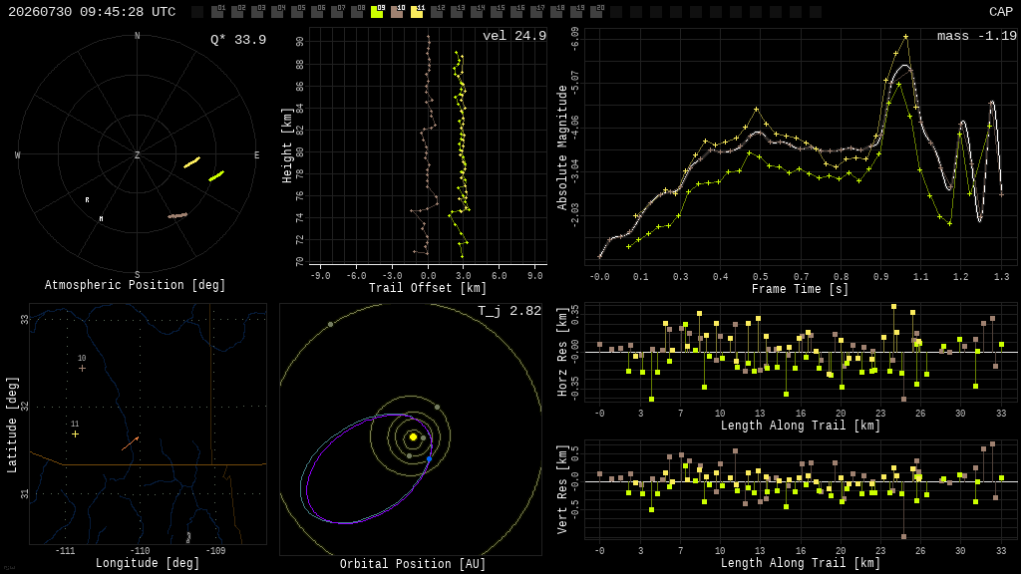Click the orange meteor ground track on map

130,443
